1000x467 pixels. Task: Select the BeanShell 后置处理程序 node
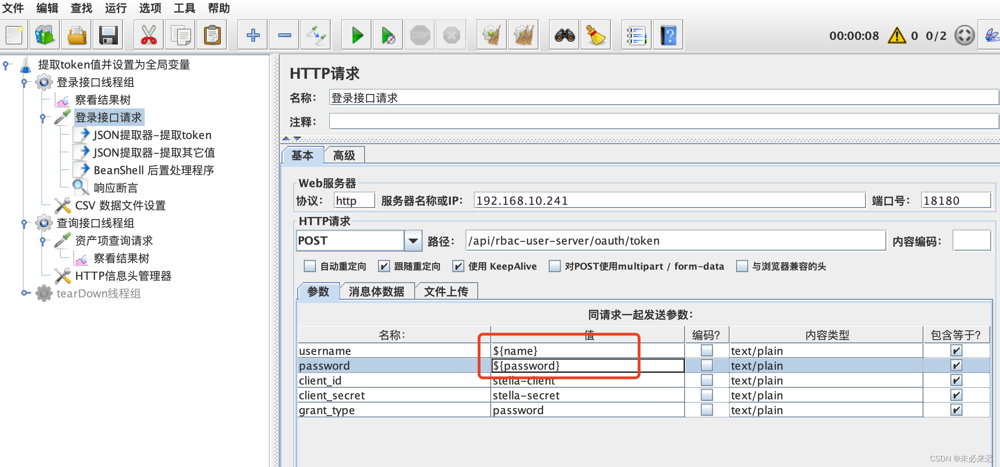click(154, 170)
